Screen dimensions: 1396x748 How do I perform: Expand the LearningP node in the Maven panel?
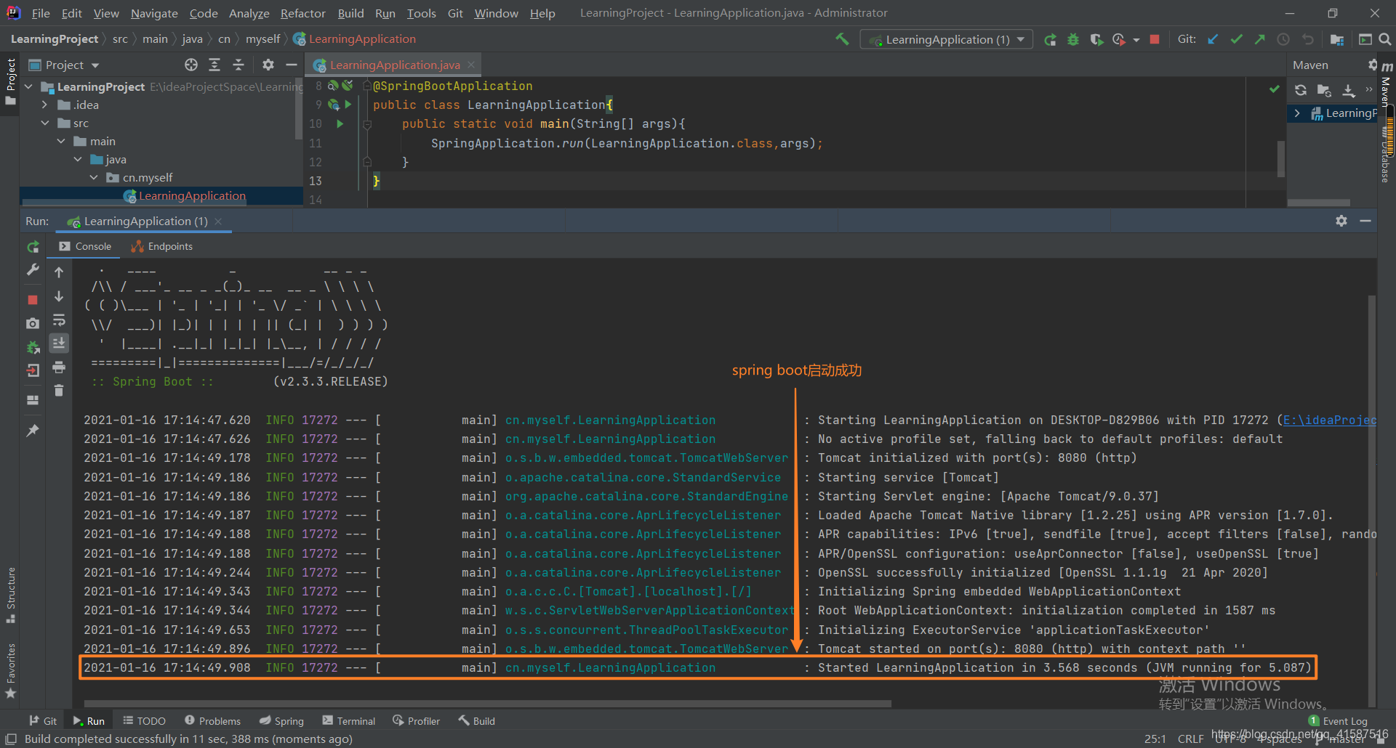coord(1299,113)
